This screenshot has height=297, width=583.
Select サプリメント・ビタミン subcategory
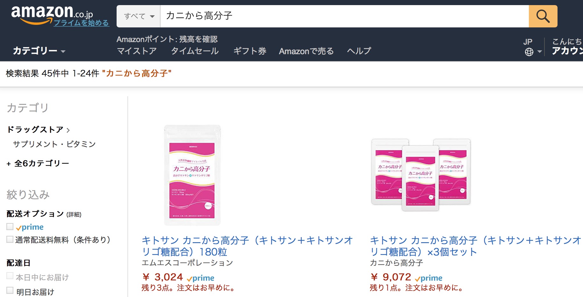coord(54,144)
